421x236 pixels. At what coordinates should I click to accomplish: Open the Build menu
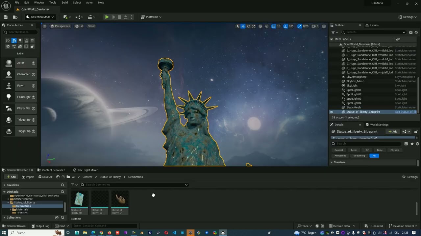(x=64, y=3)
